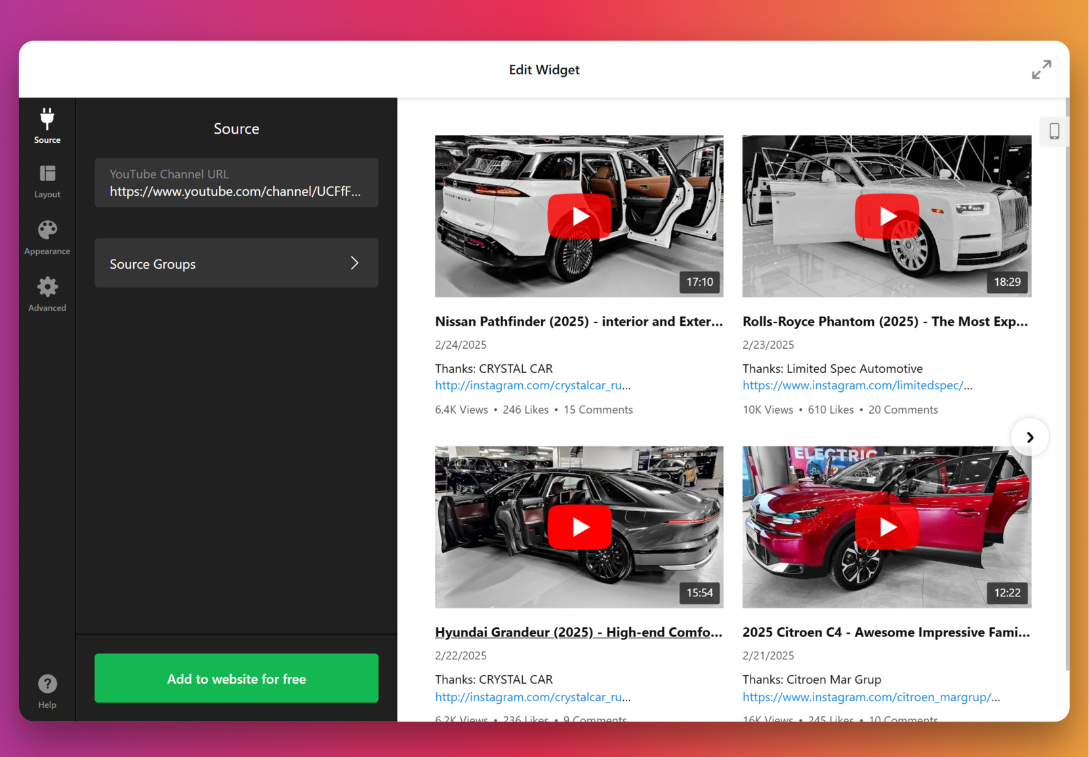Click the preview pane vertical scrollbar
This screenshot has width=1089, height=757.
point(1067,393)
